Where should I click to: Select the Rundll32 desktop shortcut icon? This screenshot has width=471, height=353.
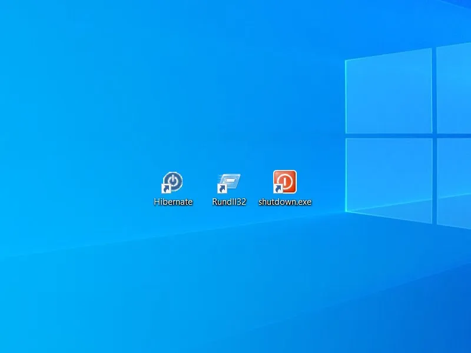[229, 183]
